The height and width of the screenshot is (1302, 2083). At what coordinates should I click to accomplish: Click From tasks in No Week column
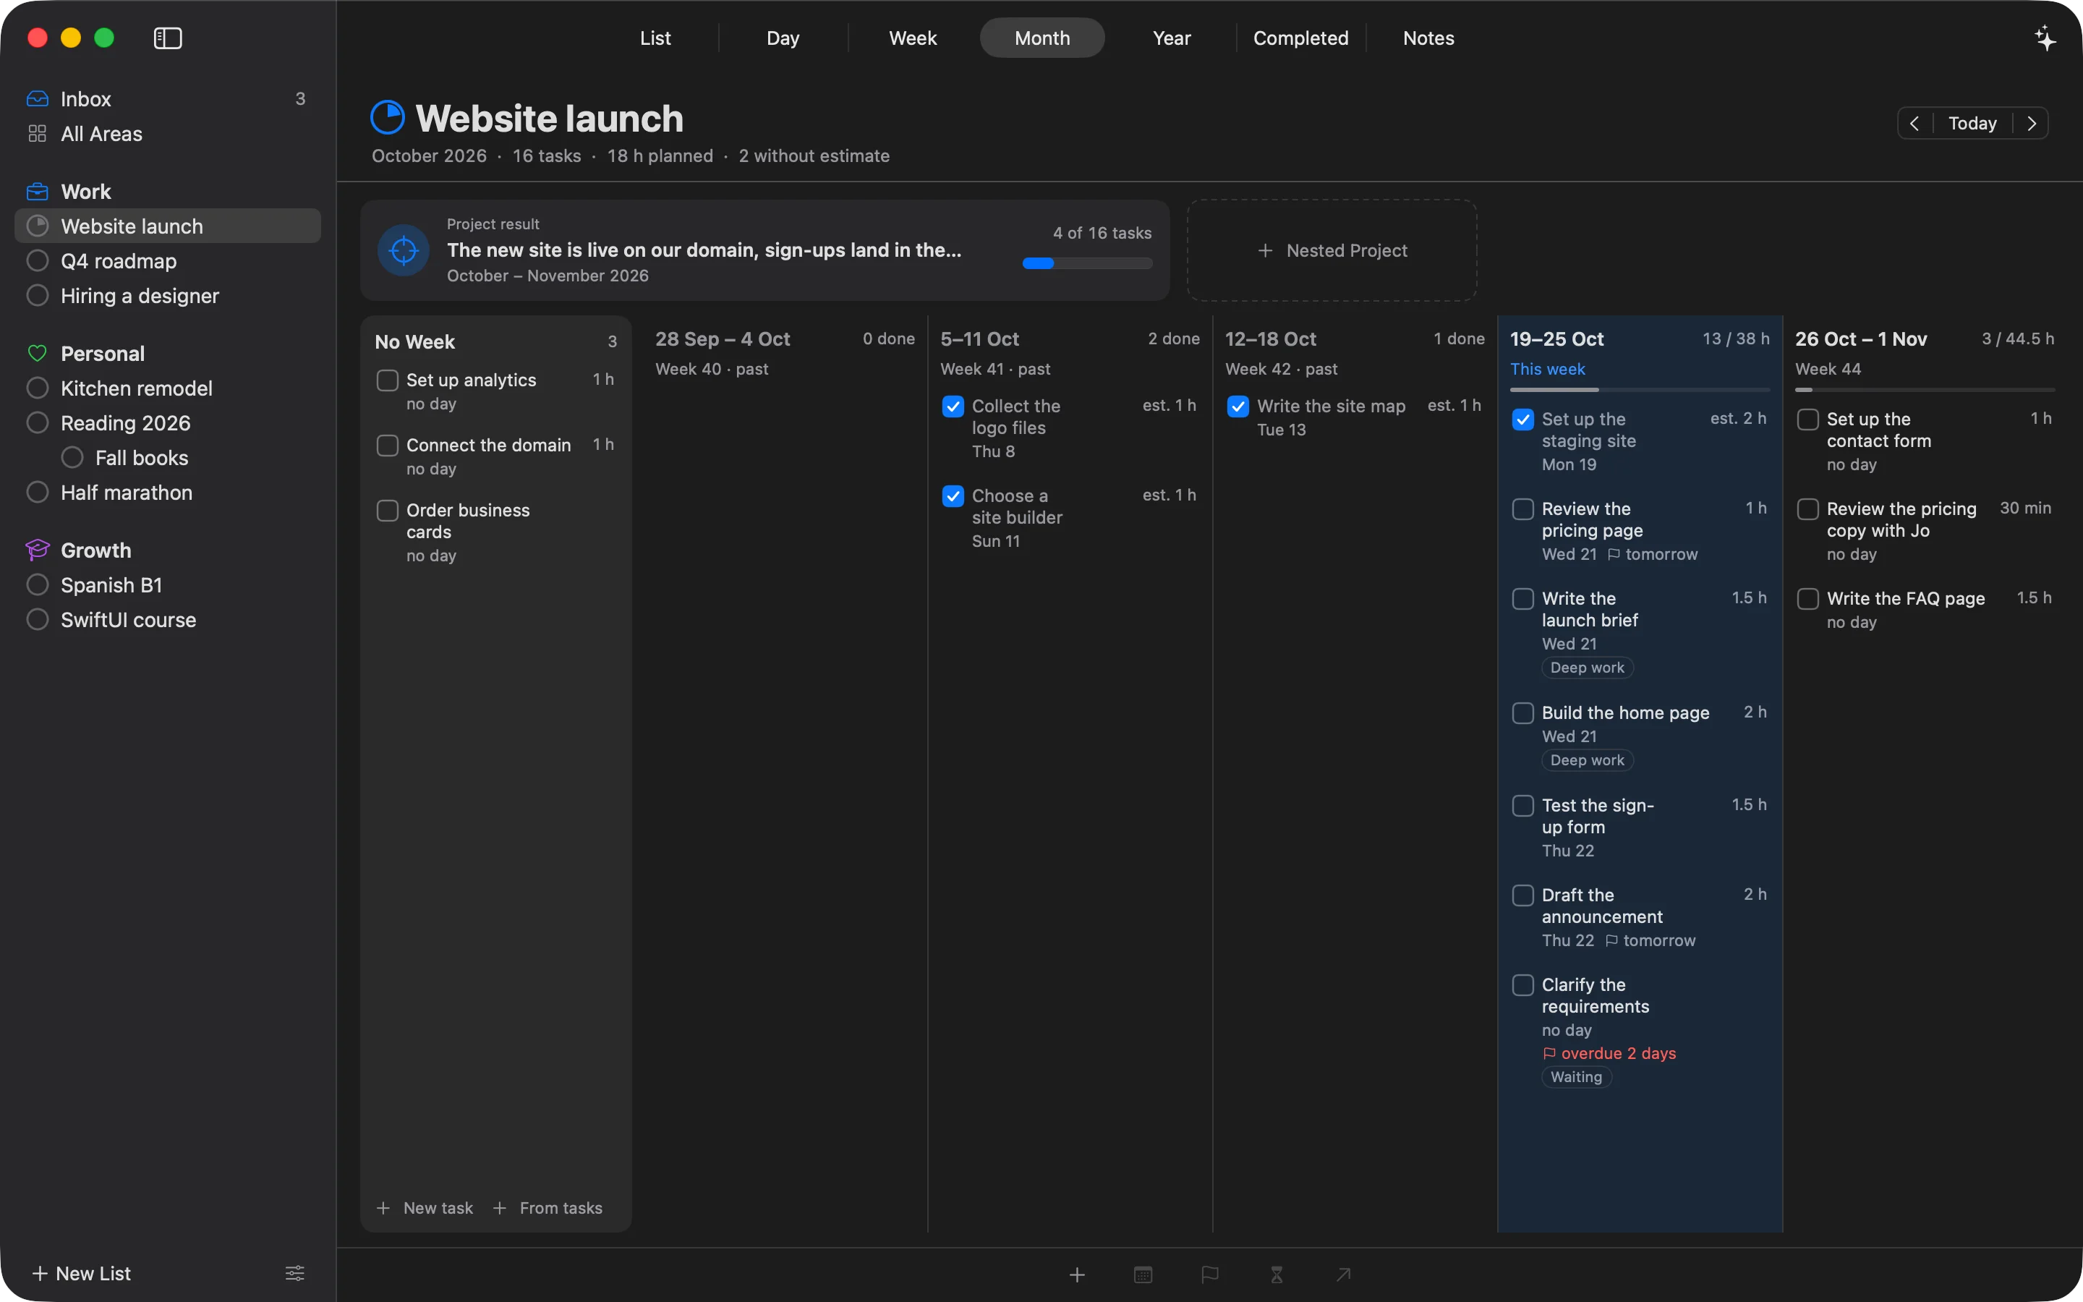tap(548, 1208)
